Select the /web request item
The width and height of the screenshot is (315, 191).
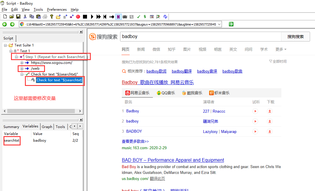35,69
